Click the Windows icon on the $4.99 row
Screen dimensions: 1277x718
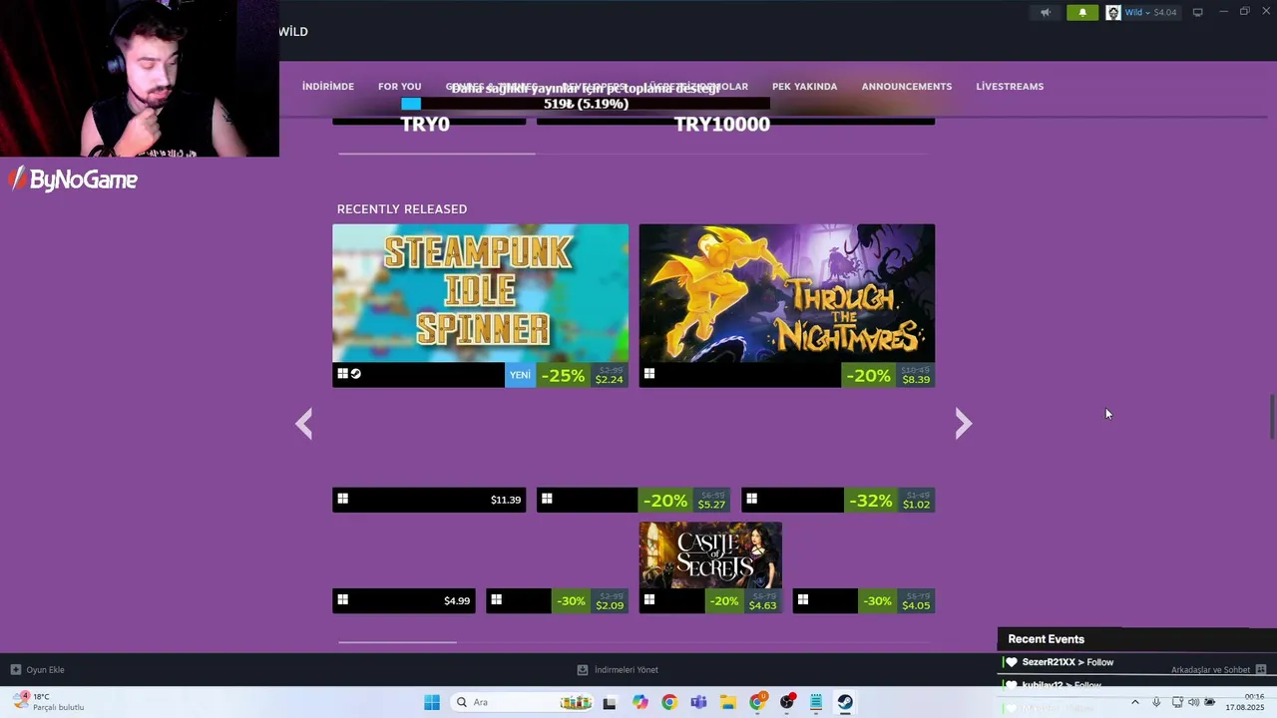click(x=342, y=599)
